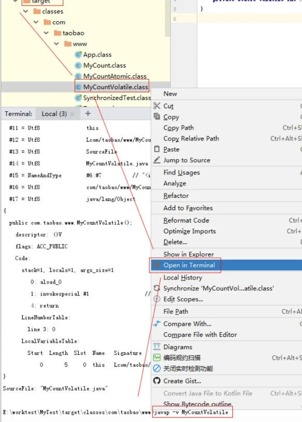Click the Create Gist GitHub icon
302x422 pixels.
pos(157,381)
